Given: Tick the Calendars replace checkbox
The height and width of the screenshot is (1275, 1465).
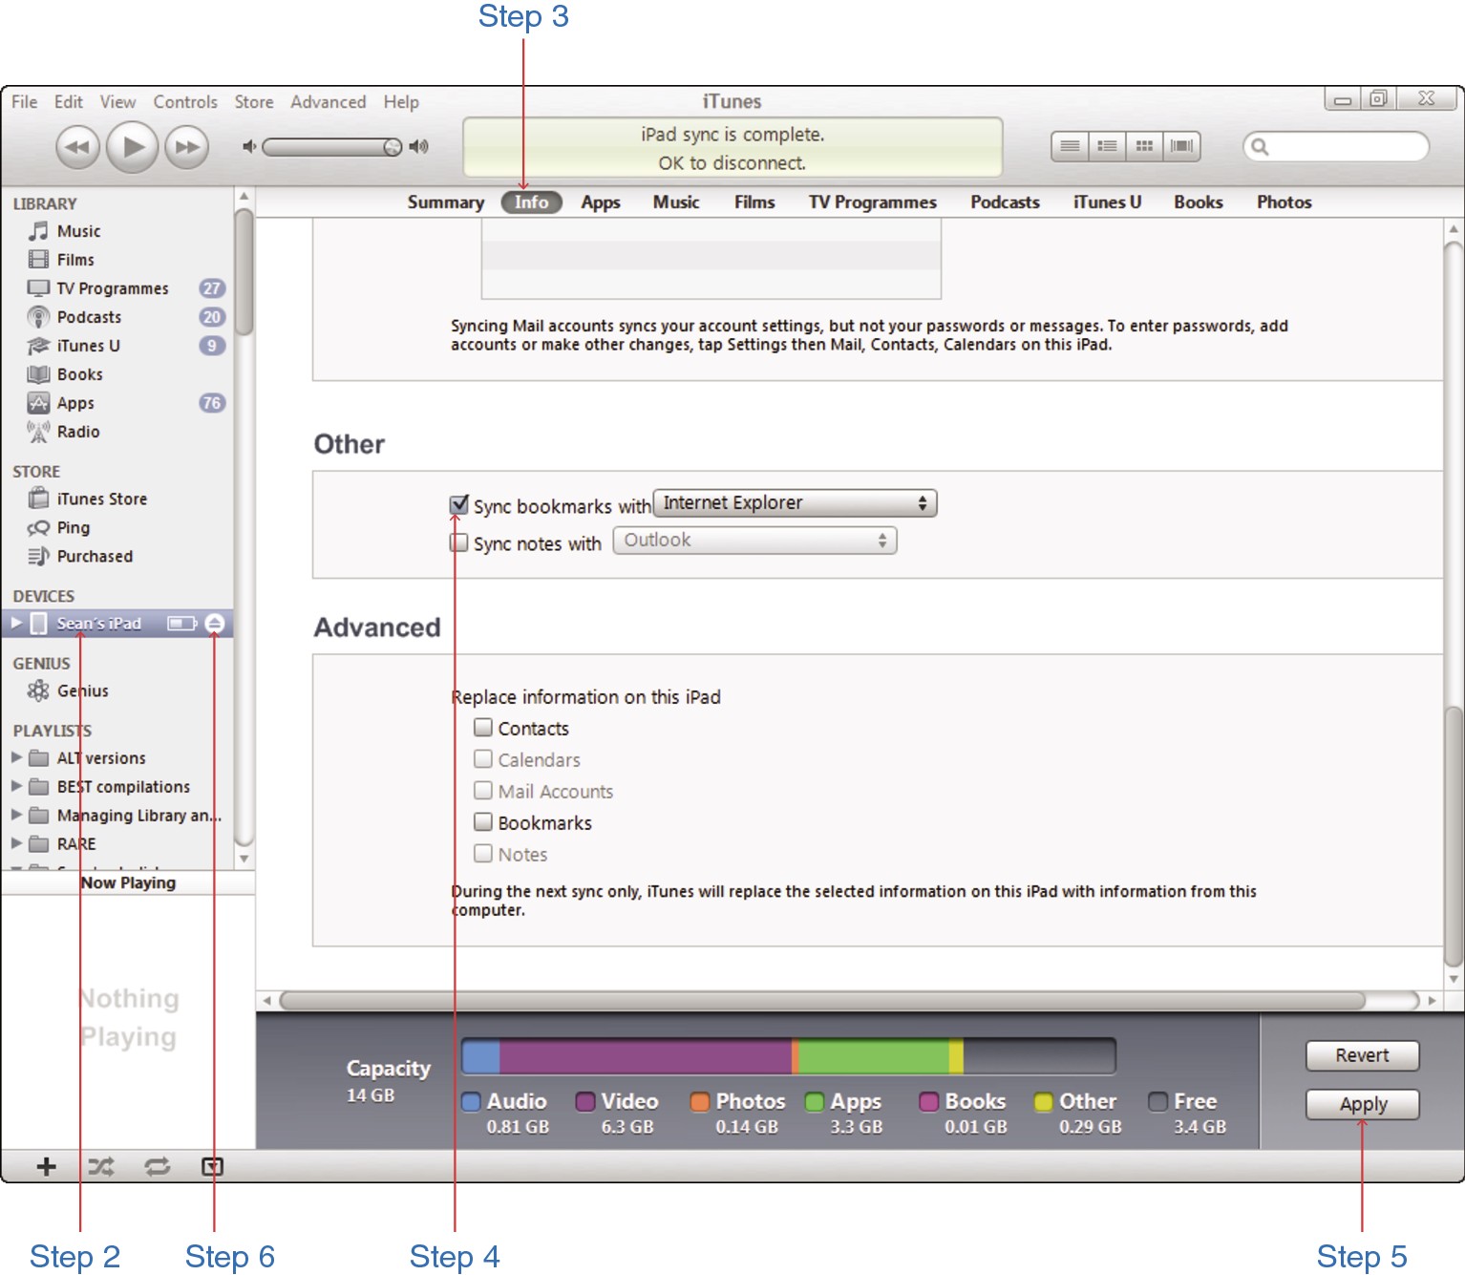Looking at the screenshot, I should [x=483, y=759].
